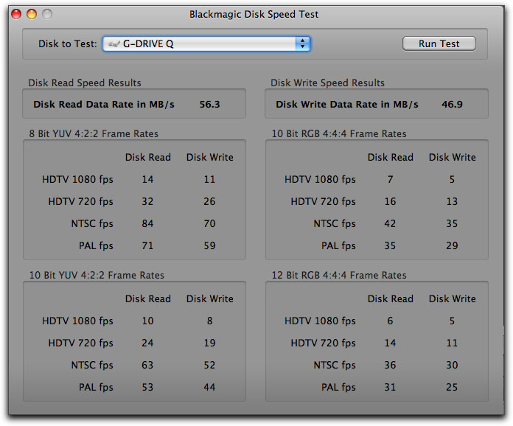Click HDTV 720 read value 24 in 10 Bit YUV
Screen dimensions: 513x426
click(x=148, y=343)
